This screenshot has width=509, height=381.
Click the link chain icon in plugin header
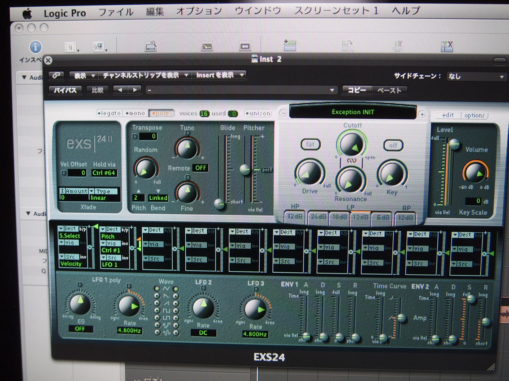[56, 75]
